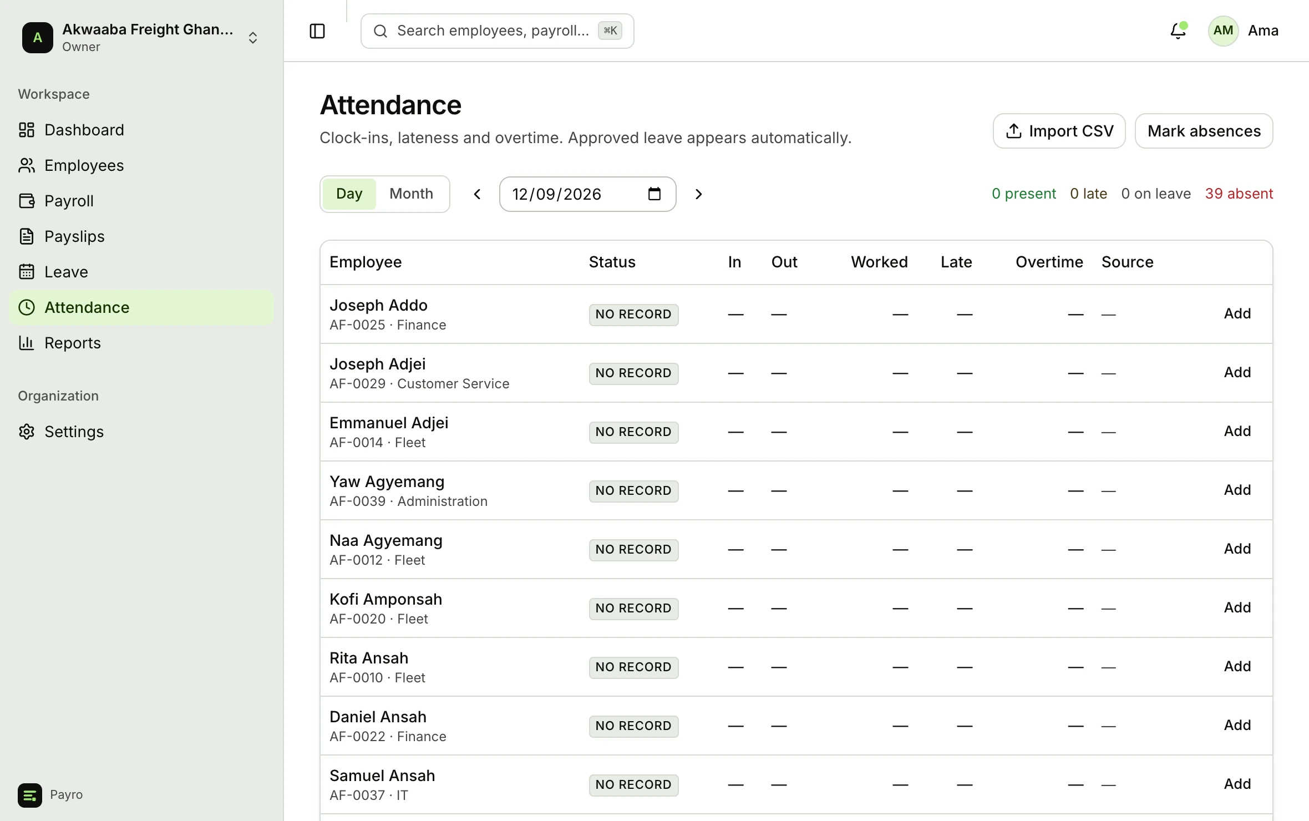
Task: Switch to the Month view
Action: click(411, 194)
